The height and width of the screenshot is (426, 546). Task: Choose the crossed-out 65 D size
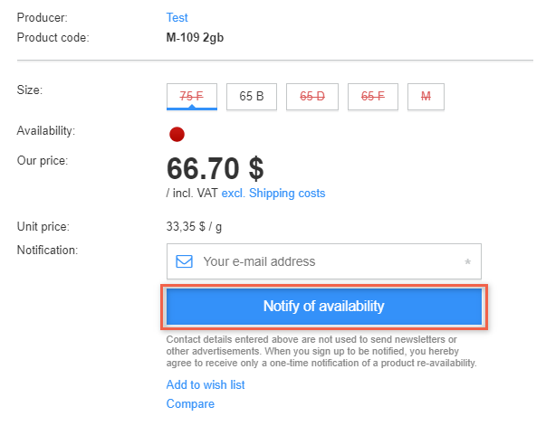tap(312, 95)
